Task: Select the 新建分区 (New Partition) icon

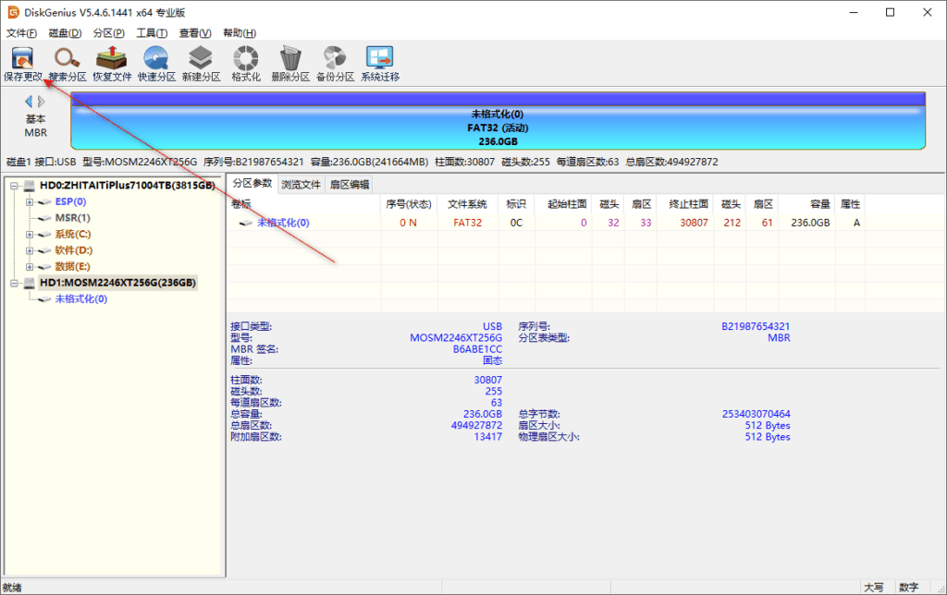Action: tap(201, 61)
